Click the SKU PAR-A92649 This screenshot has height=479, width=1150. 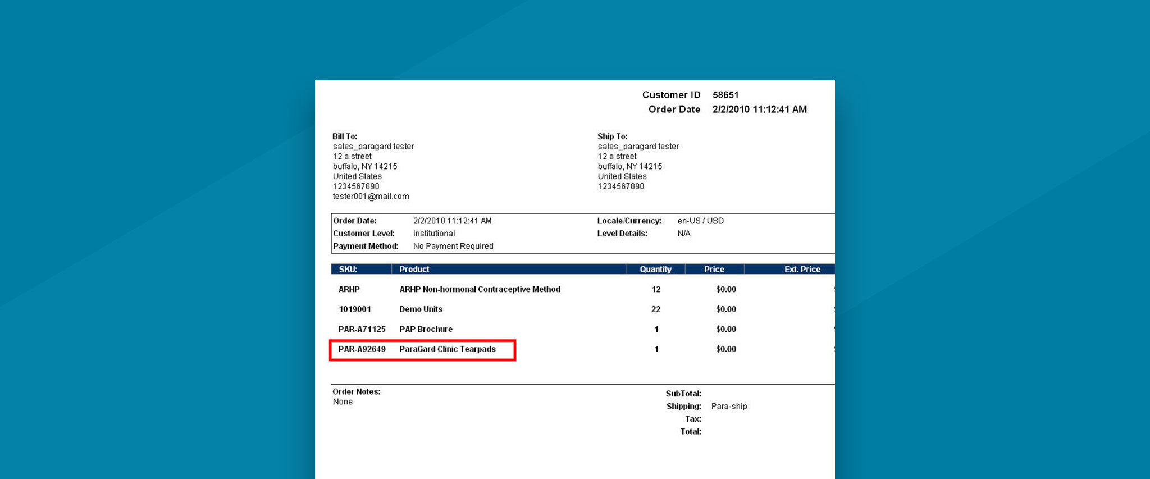pyautogui.click(x=362, y=349)
